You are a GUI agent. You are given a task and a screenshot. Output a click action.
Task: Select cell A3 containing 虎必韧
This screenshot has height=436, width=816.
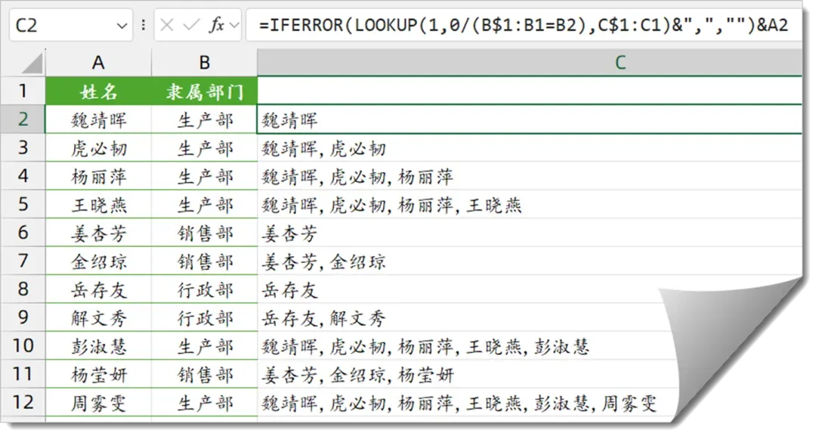pyautogui.click(x=98, y=148)
